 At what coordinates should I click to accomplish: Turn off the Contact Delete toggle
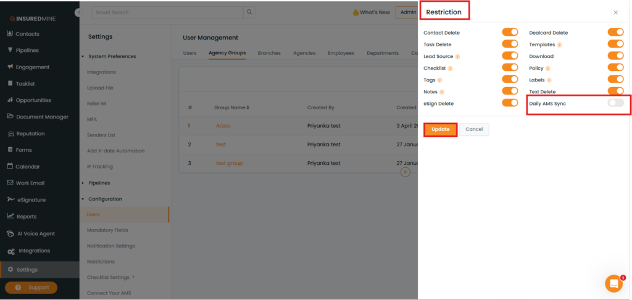[x=510, y=32]
